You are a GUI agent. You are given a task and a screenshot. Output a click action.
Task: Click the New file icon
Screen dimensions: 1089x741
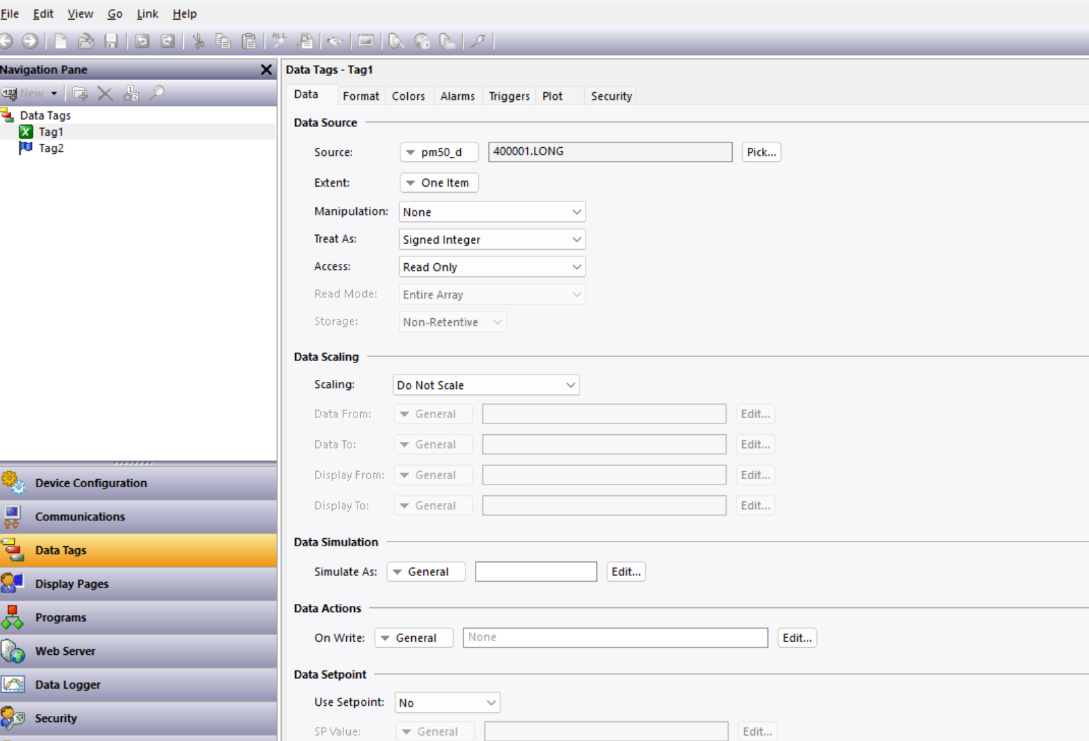click(x=61, y=41)
